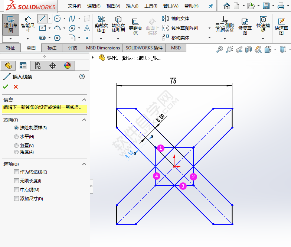The image size is (291, 247).
Task: Tick the Add dimensions (添加尺寸) checkbox
Action: [x=16, y=199]
